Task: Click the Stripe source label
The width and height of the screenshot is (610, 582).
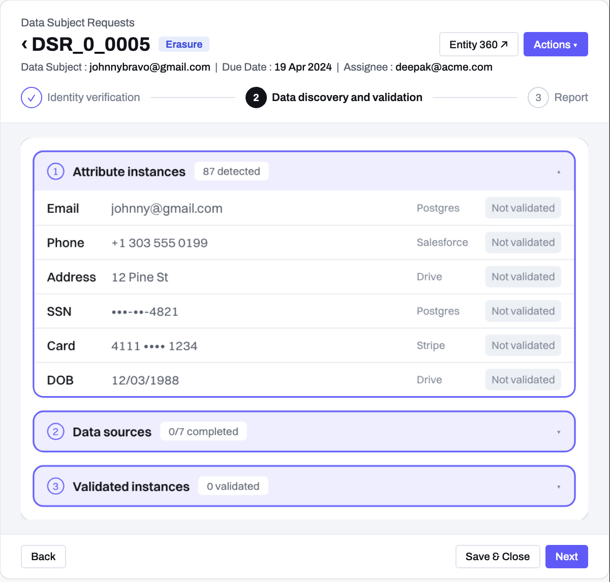Action: (431, 346)
